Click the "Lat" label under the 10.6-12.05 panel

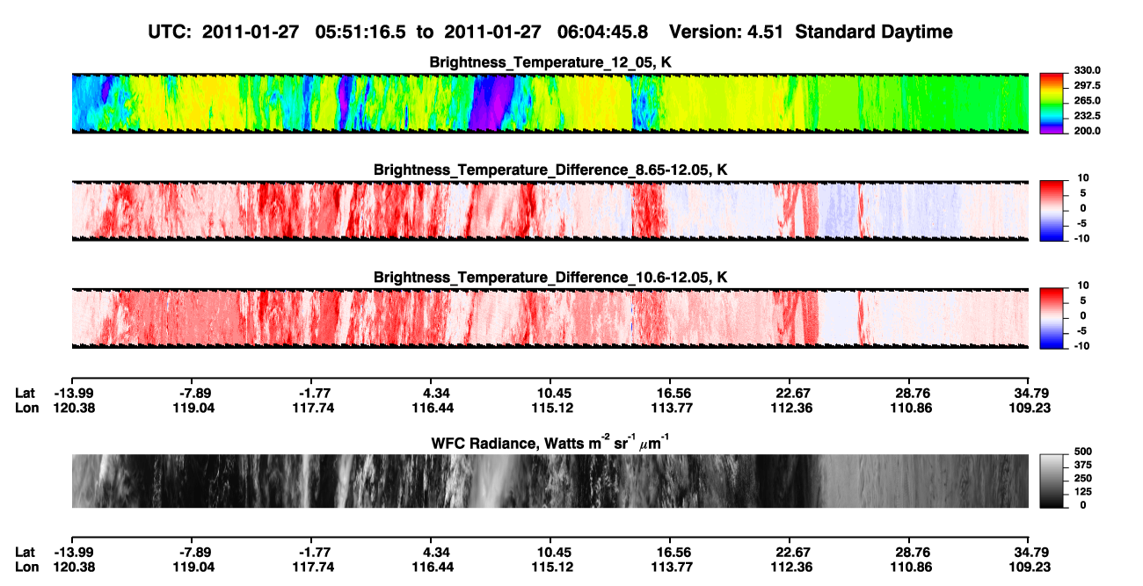coord(25,394)
